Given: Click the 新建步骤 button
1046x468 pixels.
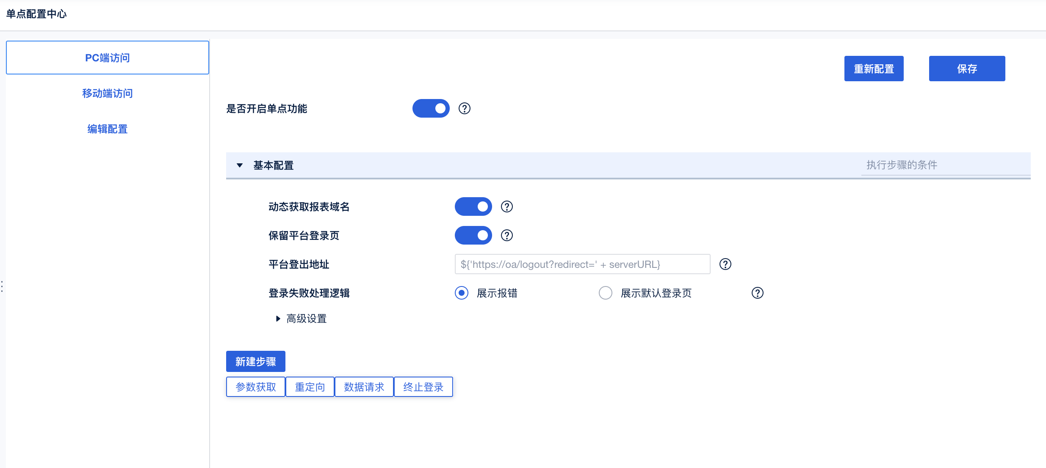Looking at the screenshot, I should pyautogui.click(x=255, y=361).
